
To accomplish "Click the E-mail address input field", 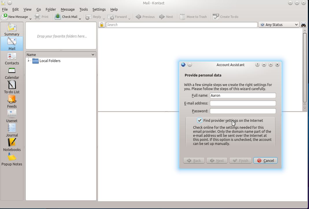I will [243, 103].
